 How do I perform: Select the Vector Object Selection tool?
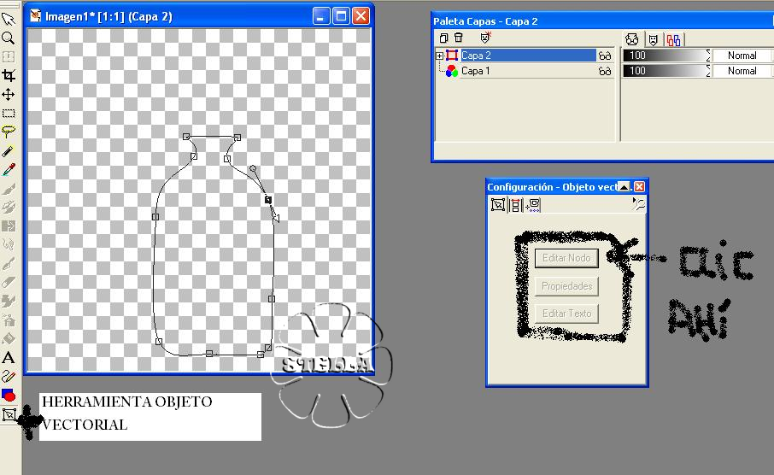point(9,414)
